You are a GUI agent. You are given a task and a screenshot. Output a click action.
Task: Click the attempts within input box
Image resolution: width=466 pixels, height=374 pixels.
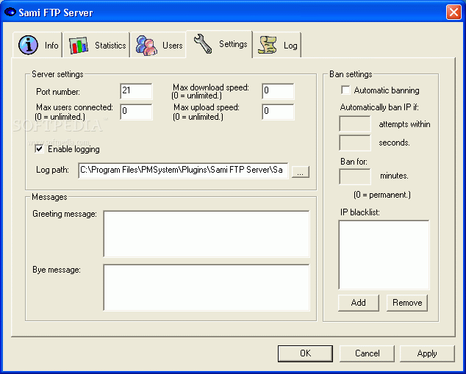pyautogui.click(x=355, y=123)
